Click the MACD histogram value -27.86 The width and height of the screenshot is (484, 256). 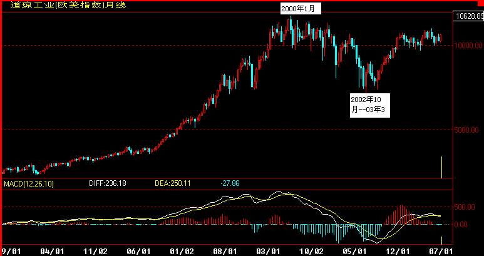coord(230,184)
